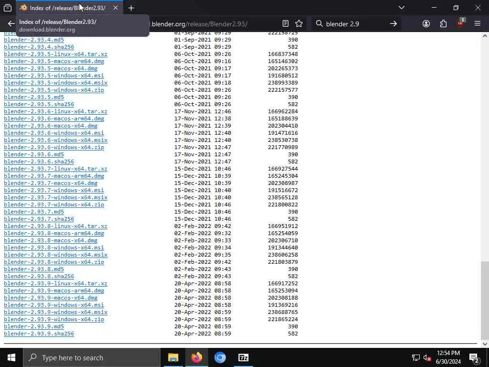
Task: Open the uBlock Origin extension icon
Action: point(461,24)
